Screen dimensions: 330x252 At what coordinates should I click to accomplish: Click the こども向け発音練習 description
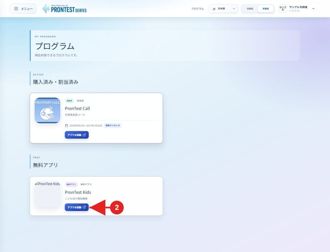[76, 199]
